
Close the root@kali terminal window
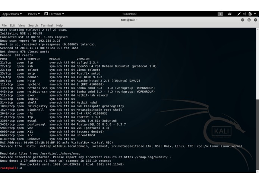pyautogui.click(x=256, y=20)
